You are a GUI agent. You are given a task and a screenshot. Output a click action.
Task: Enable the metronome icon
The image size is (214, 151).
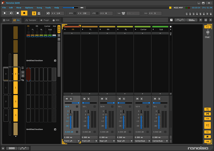coord(39,13)
